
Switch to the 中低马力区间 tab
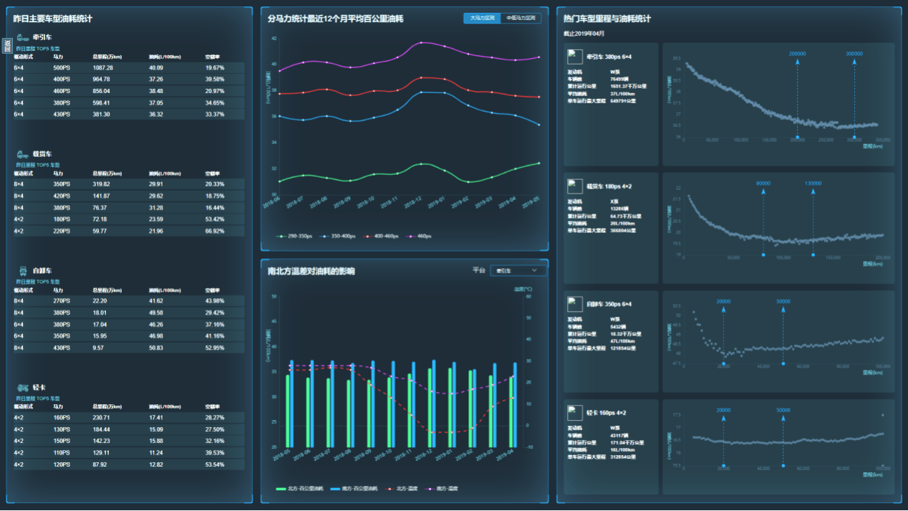pyautogui.click(x=521, y=18)
